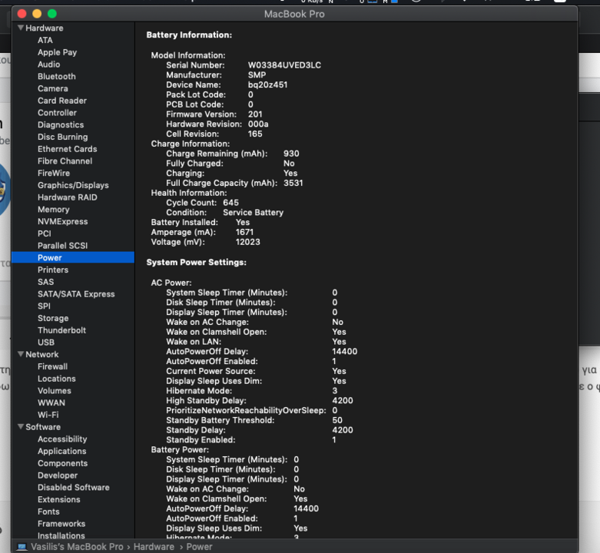Viewport: 600px width, 553px height.
Task: Select Extensions under Software
Action: pos(59,499)
